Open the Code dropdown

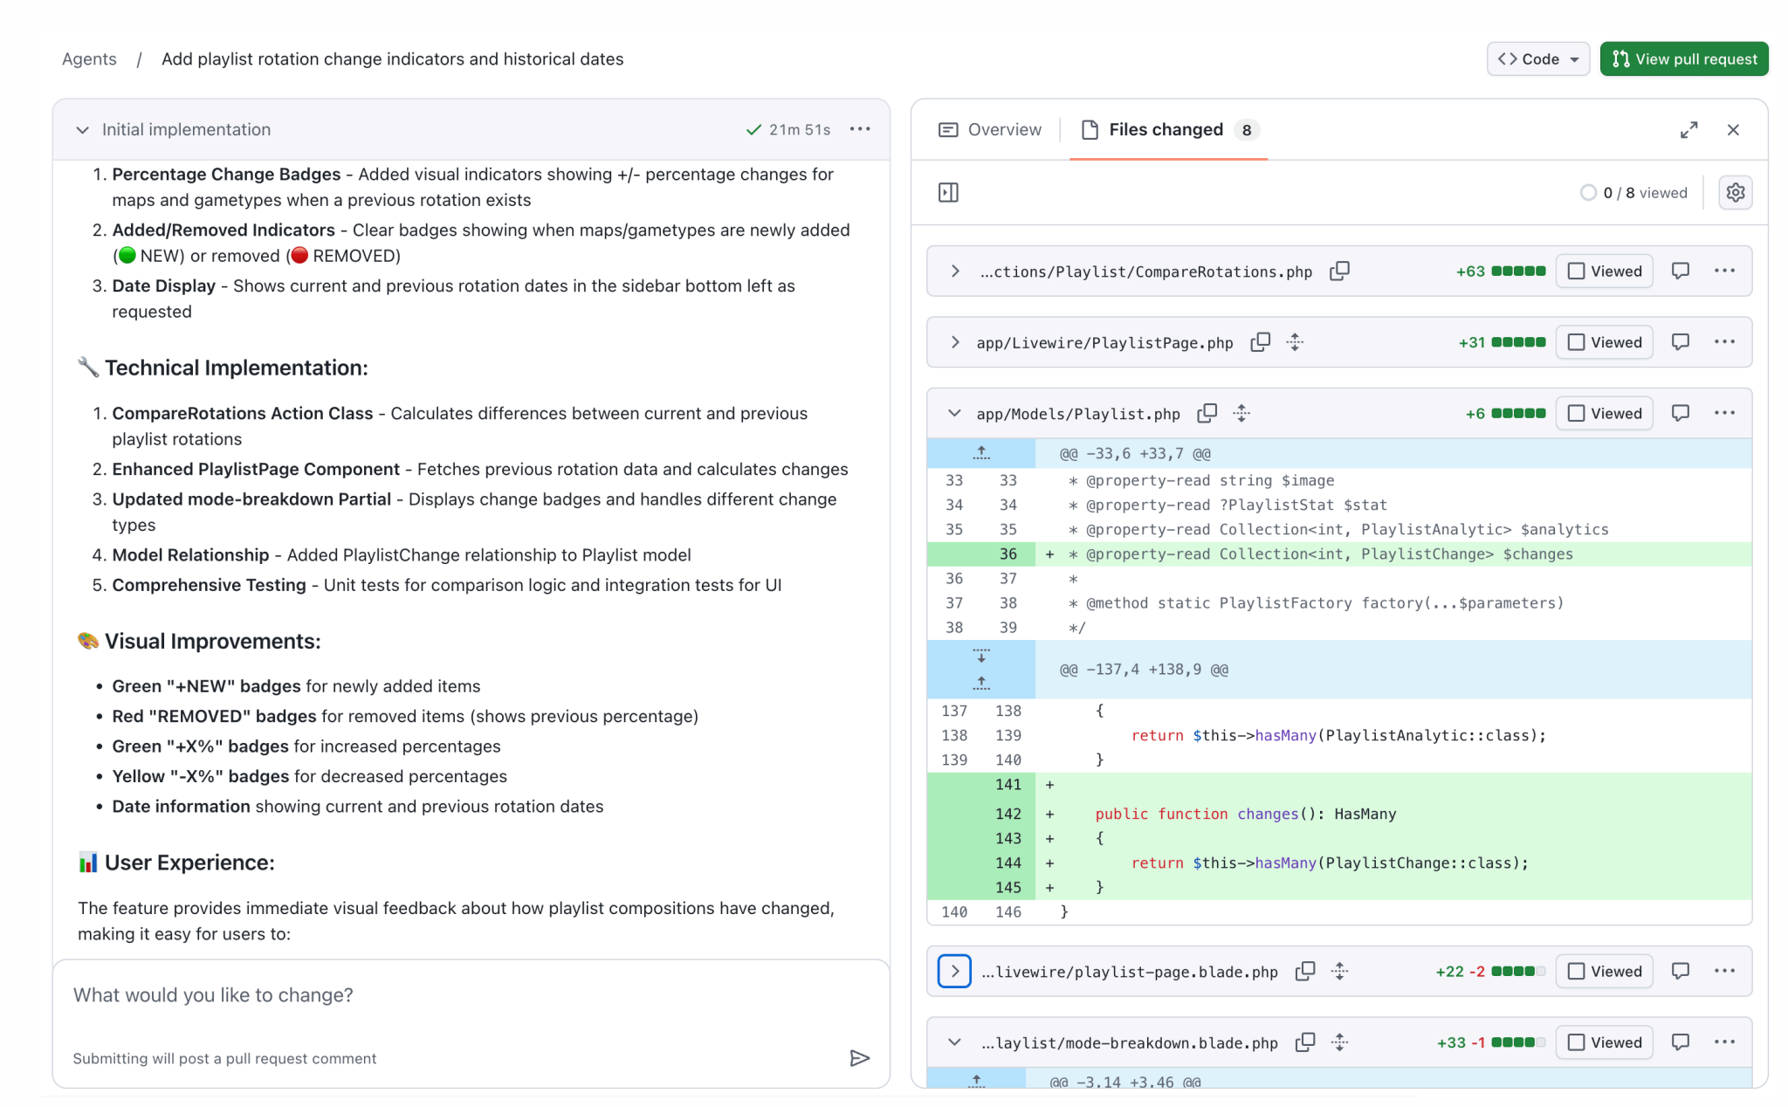click(1537, 58)
